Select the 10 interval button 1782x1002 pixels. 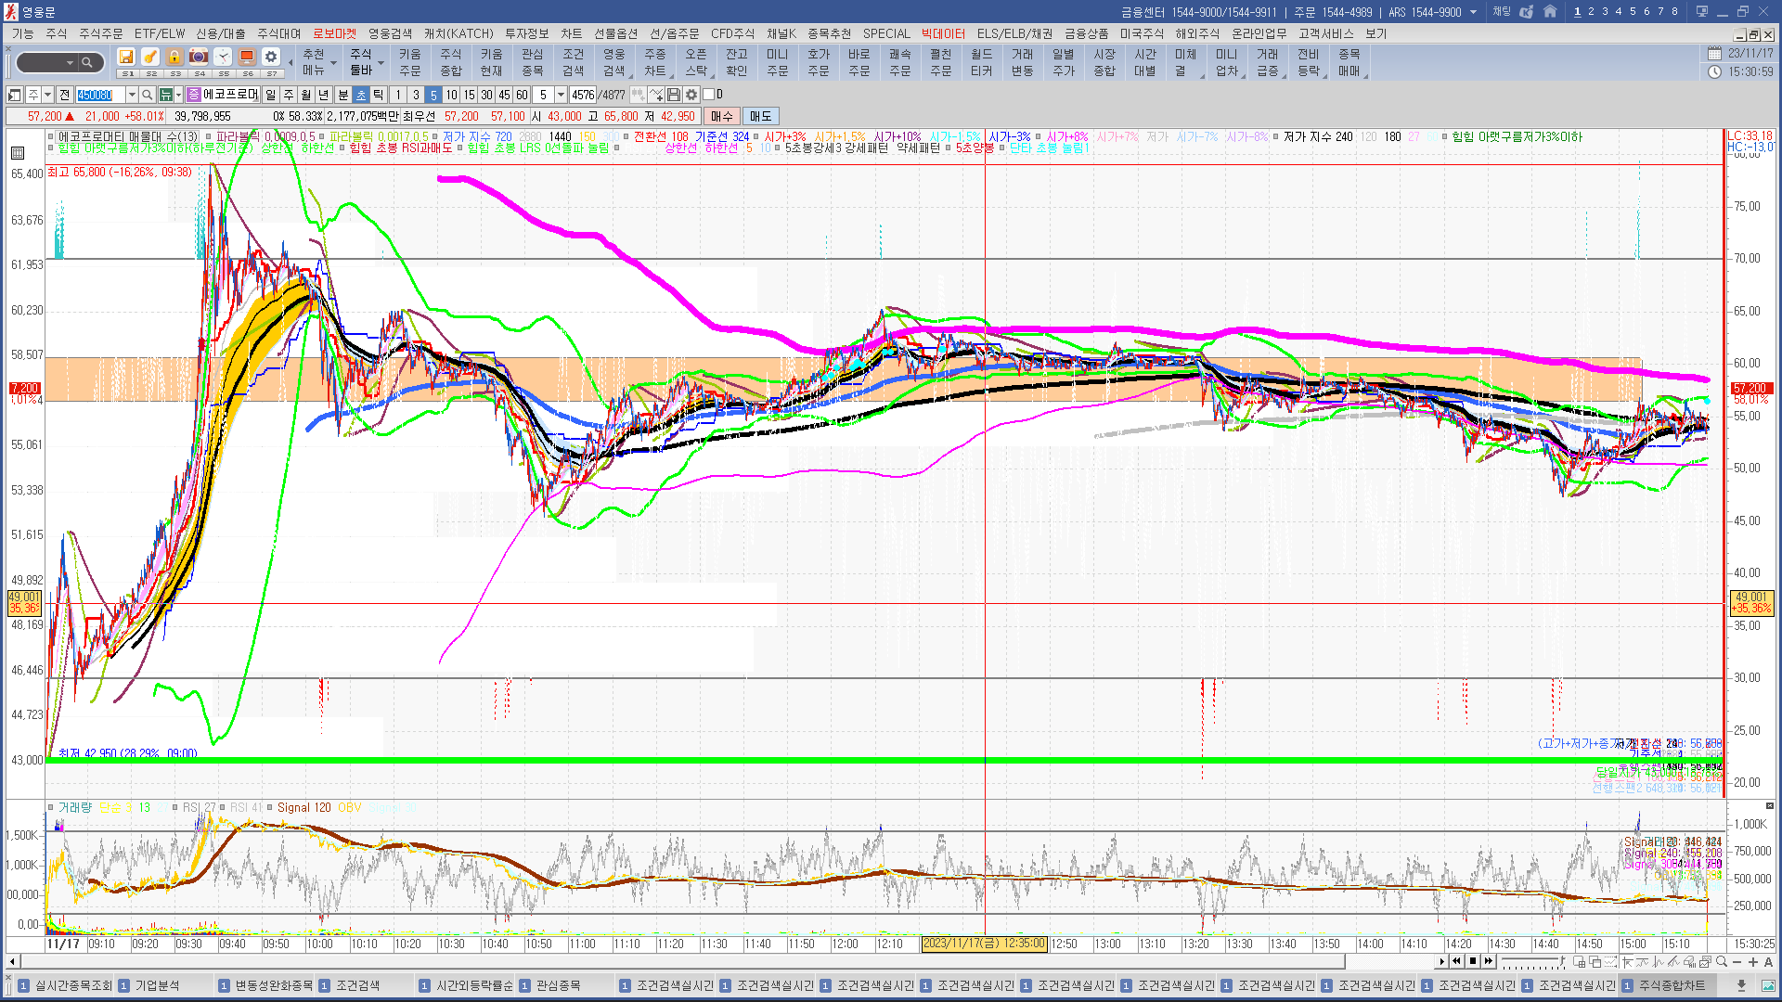[x=451, y=95]
